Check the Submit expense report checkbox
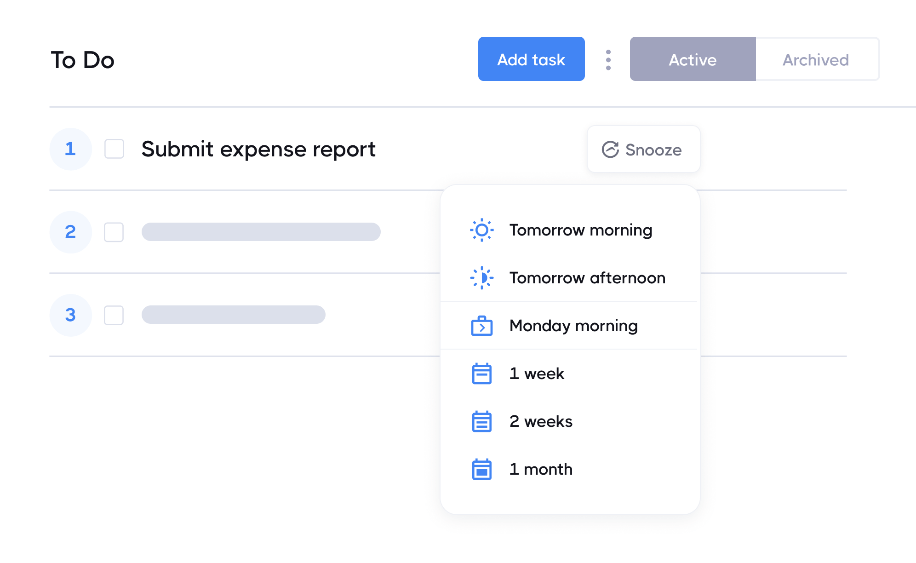The width and height of the screenshot is (916, 563). pos(114,149)
